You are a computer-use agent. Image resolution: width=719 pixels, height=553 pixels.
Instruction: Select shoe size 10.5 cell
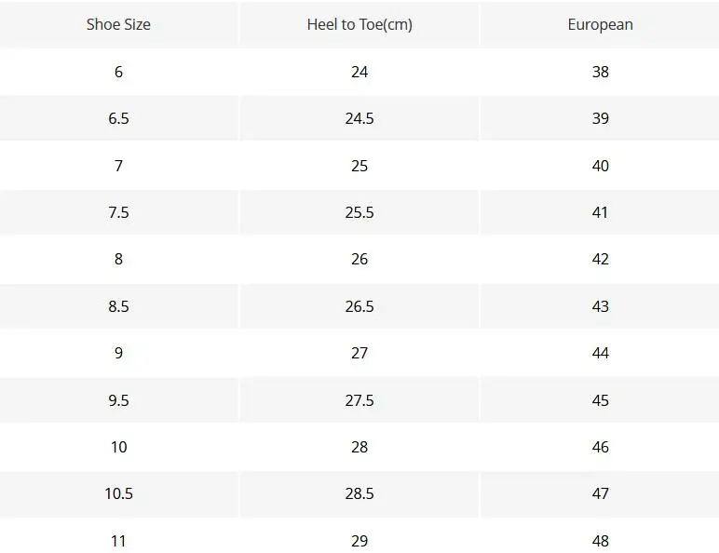click(119, 493)
